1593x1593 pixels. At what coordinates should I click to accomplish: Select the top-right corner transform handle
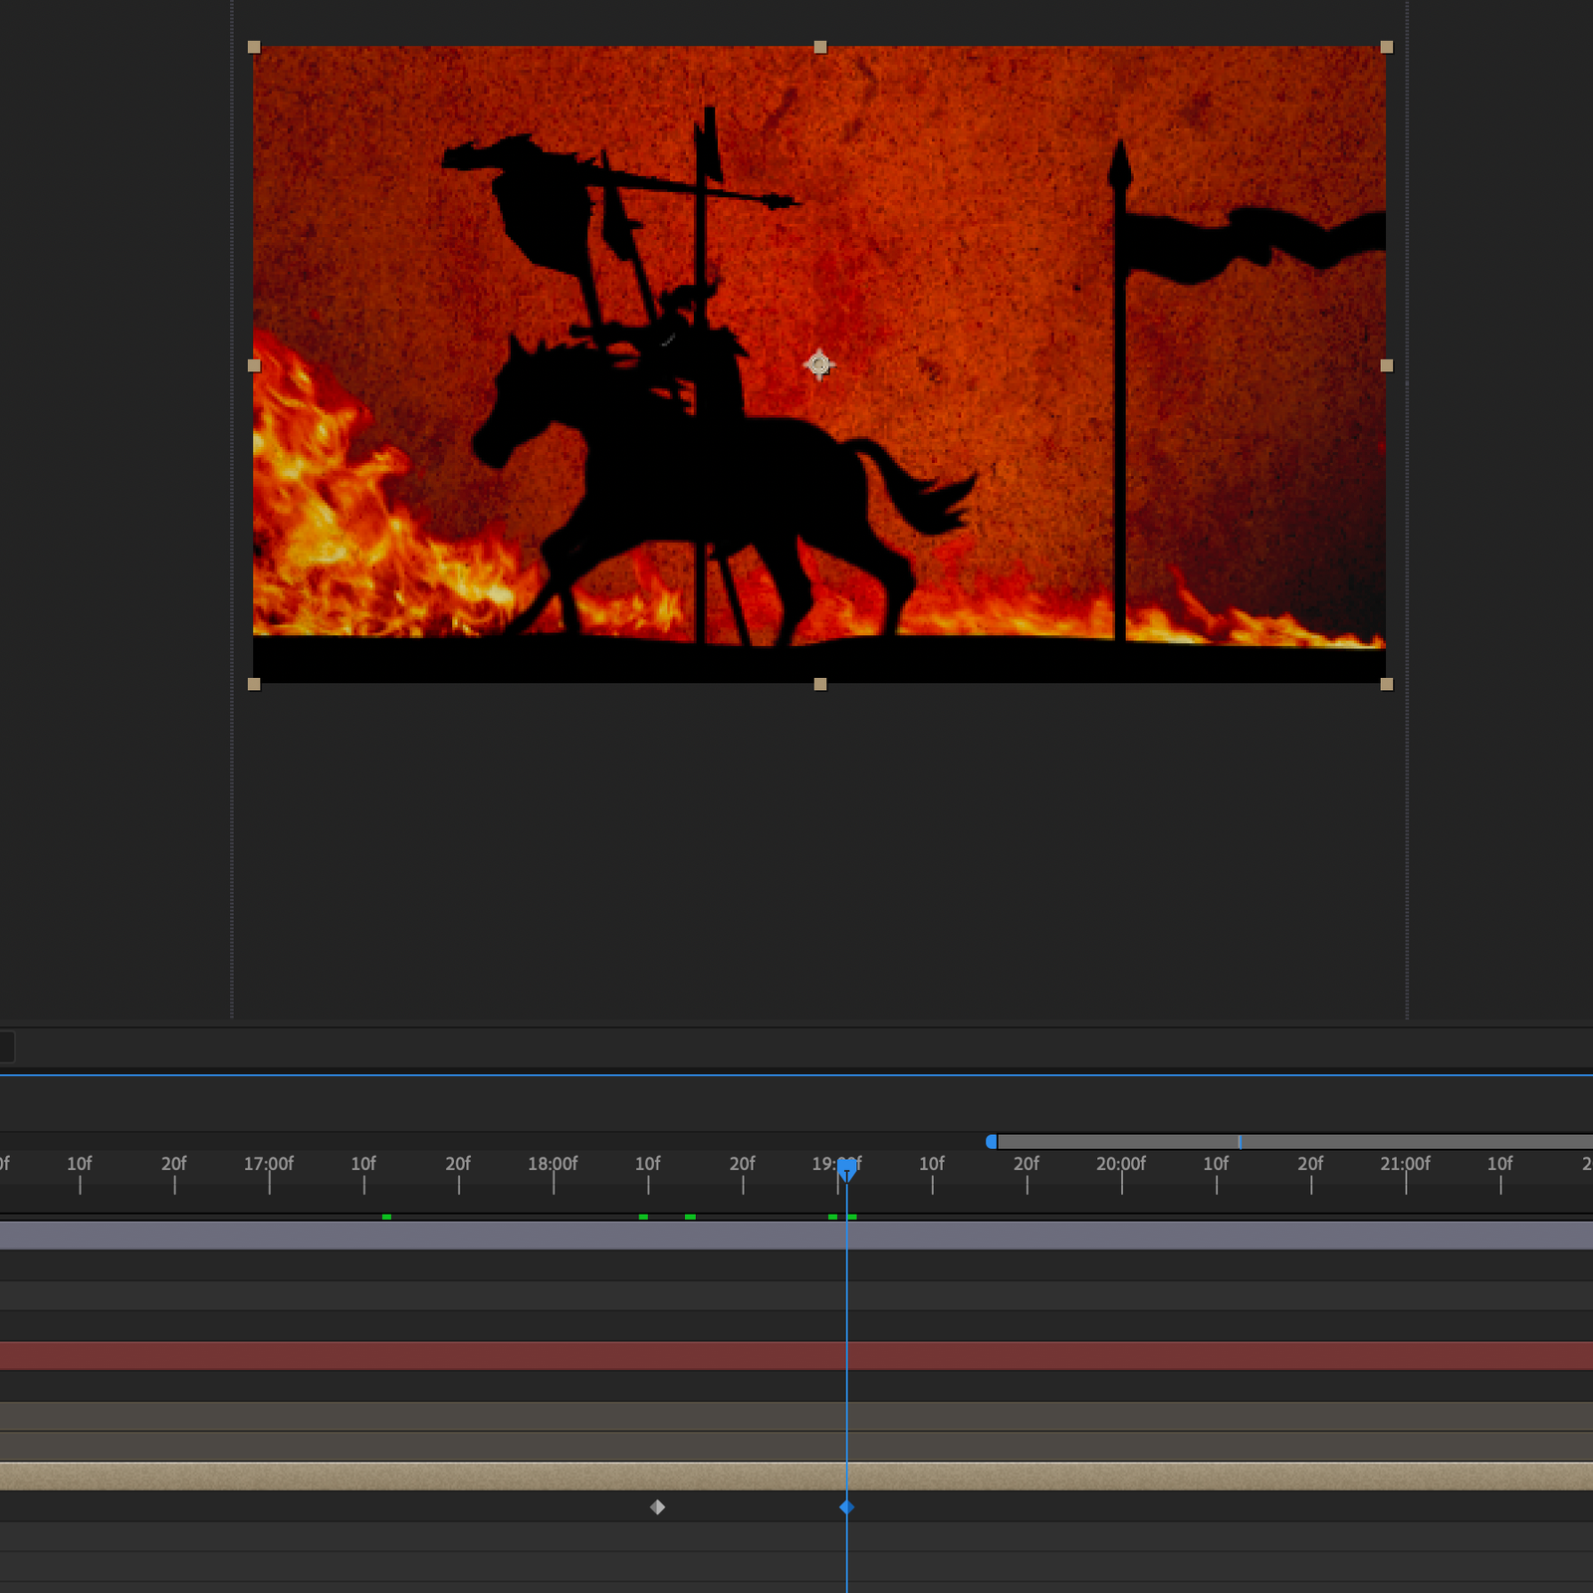(x=1387, y=47)
